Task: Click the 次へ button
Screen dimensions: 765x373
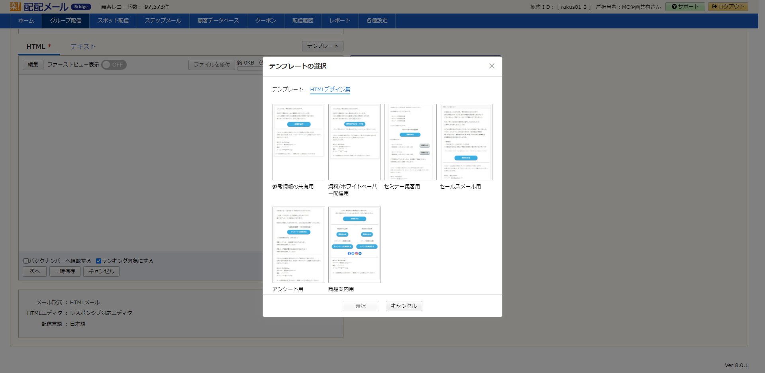Action: (34, 271)
